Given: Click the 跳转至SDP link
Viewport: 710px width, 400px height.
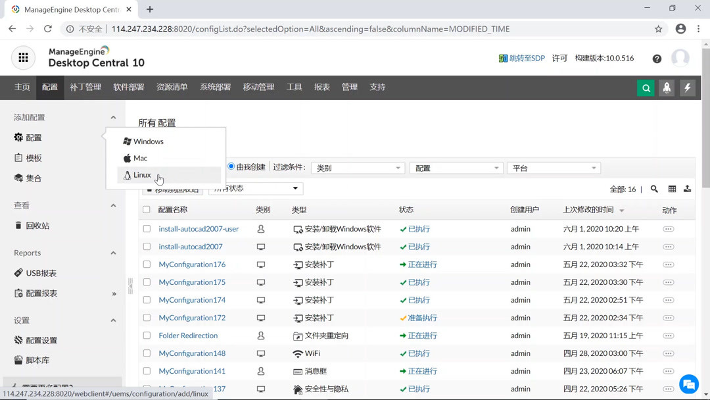Looking at the screenshot, I should pos(526,59).
